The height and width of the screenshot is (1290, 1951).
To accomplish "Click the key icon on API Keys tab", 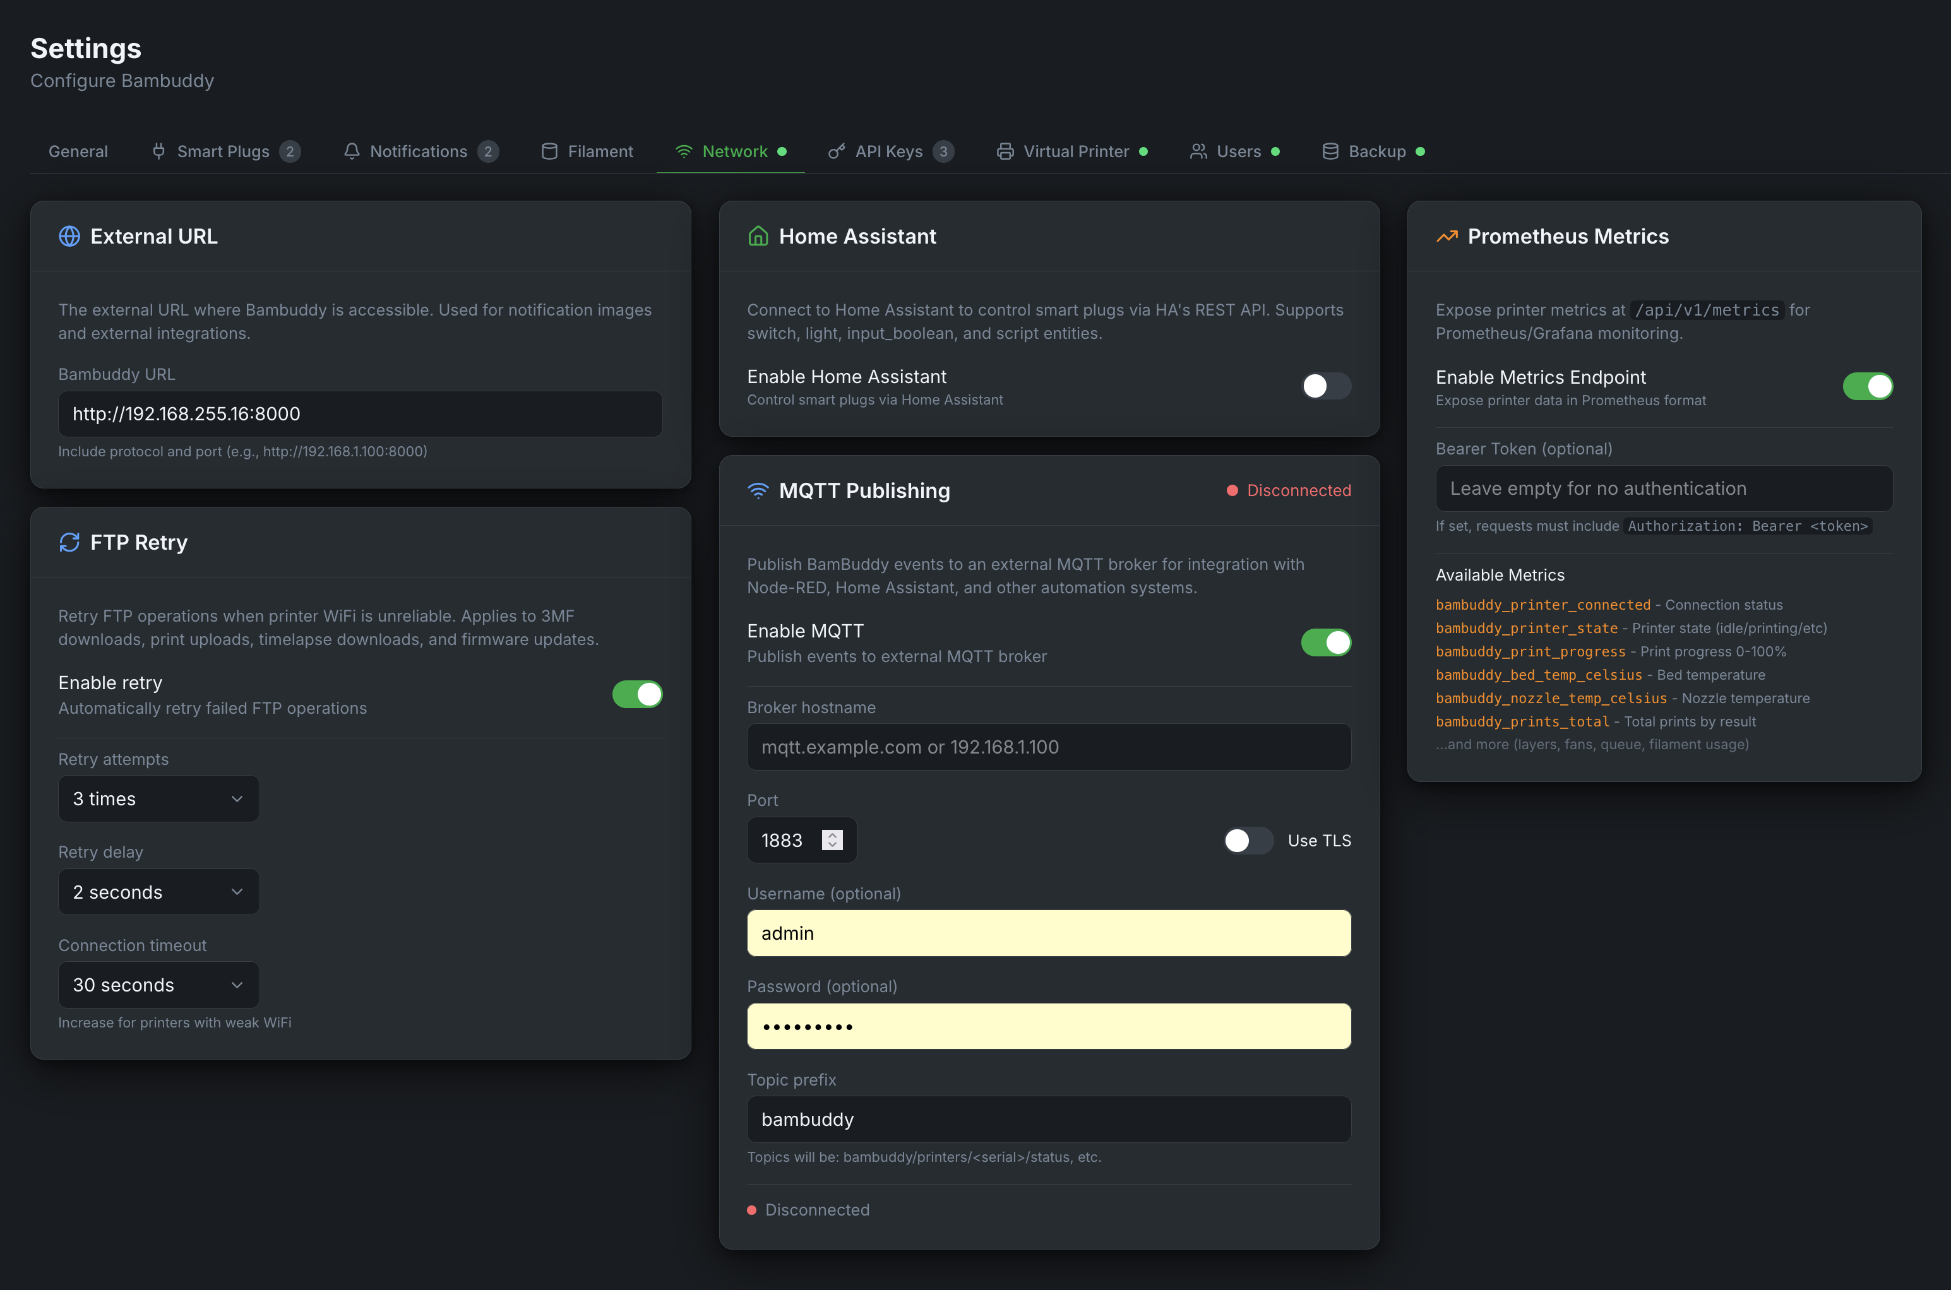I will (836, 151).
